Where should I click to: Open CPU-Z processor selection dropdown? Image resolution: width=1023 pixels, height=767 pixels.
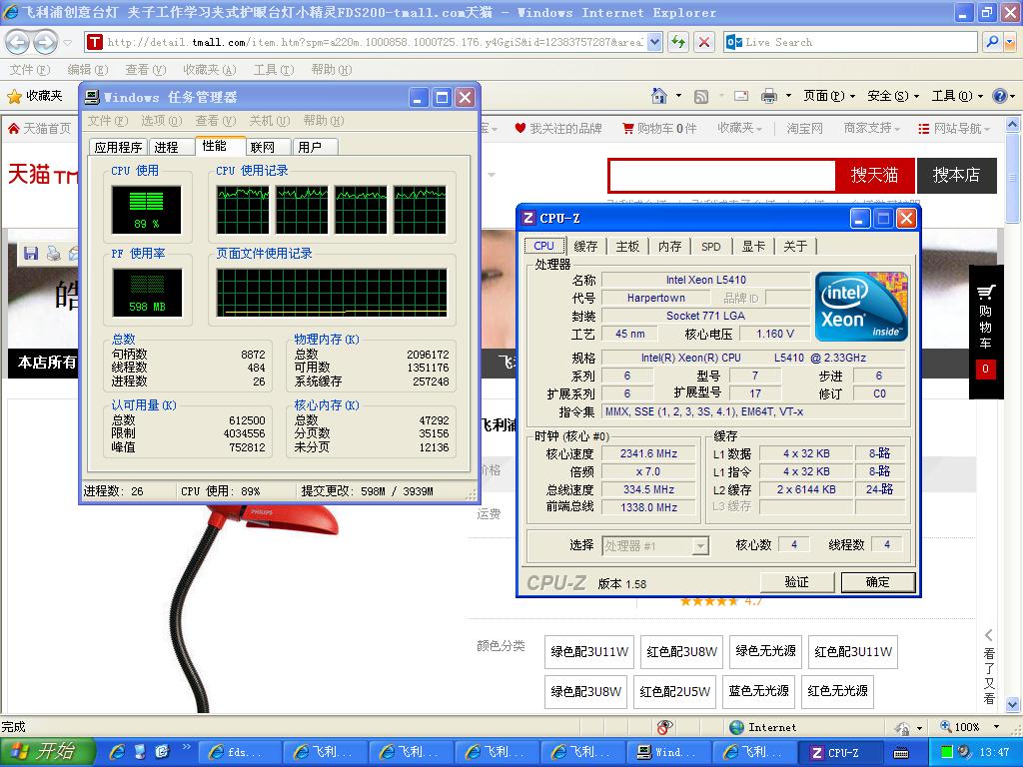coord(700,546)
